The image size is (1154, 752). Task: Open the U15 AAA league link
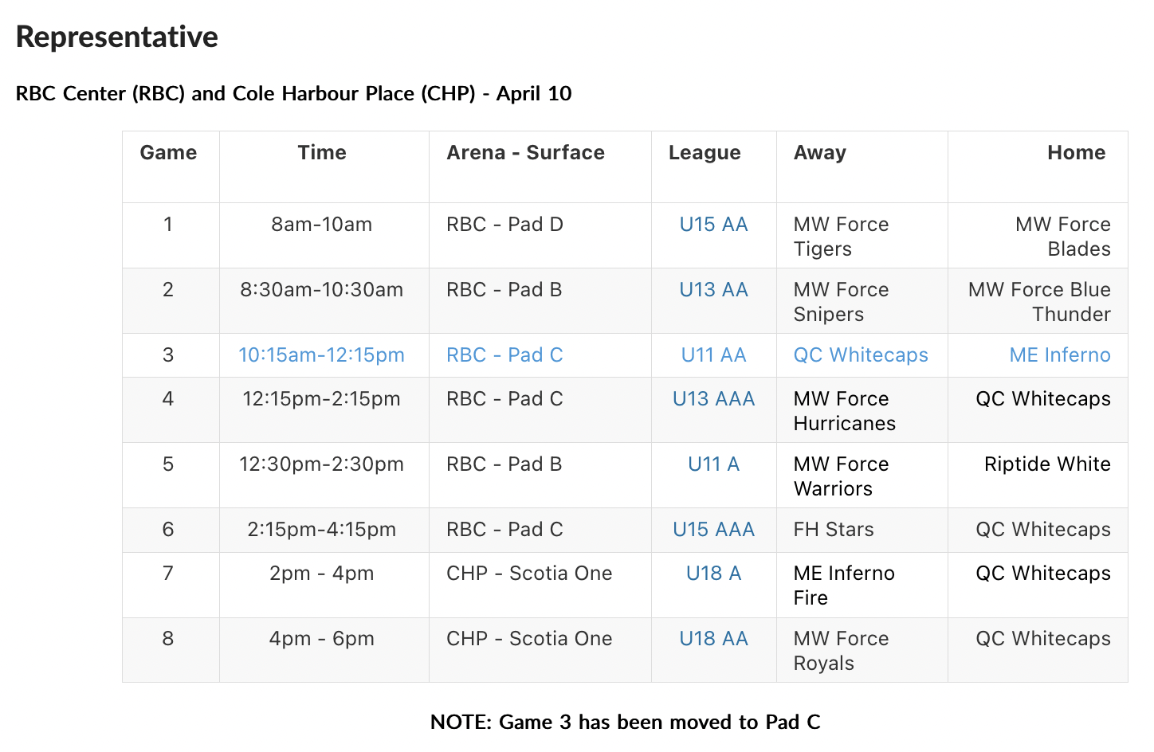pos(713,530)
